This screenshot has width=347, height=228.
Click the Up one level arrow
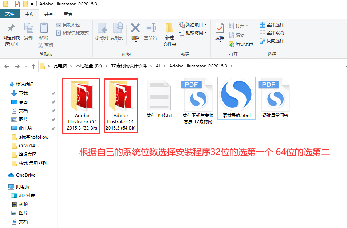pyautogui.click(x=33, y=66)
